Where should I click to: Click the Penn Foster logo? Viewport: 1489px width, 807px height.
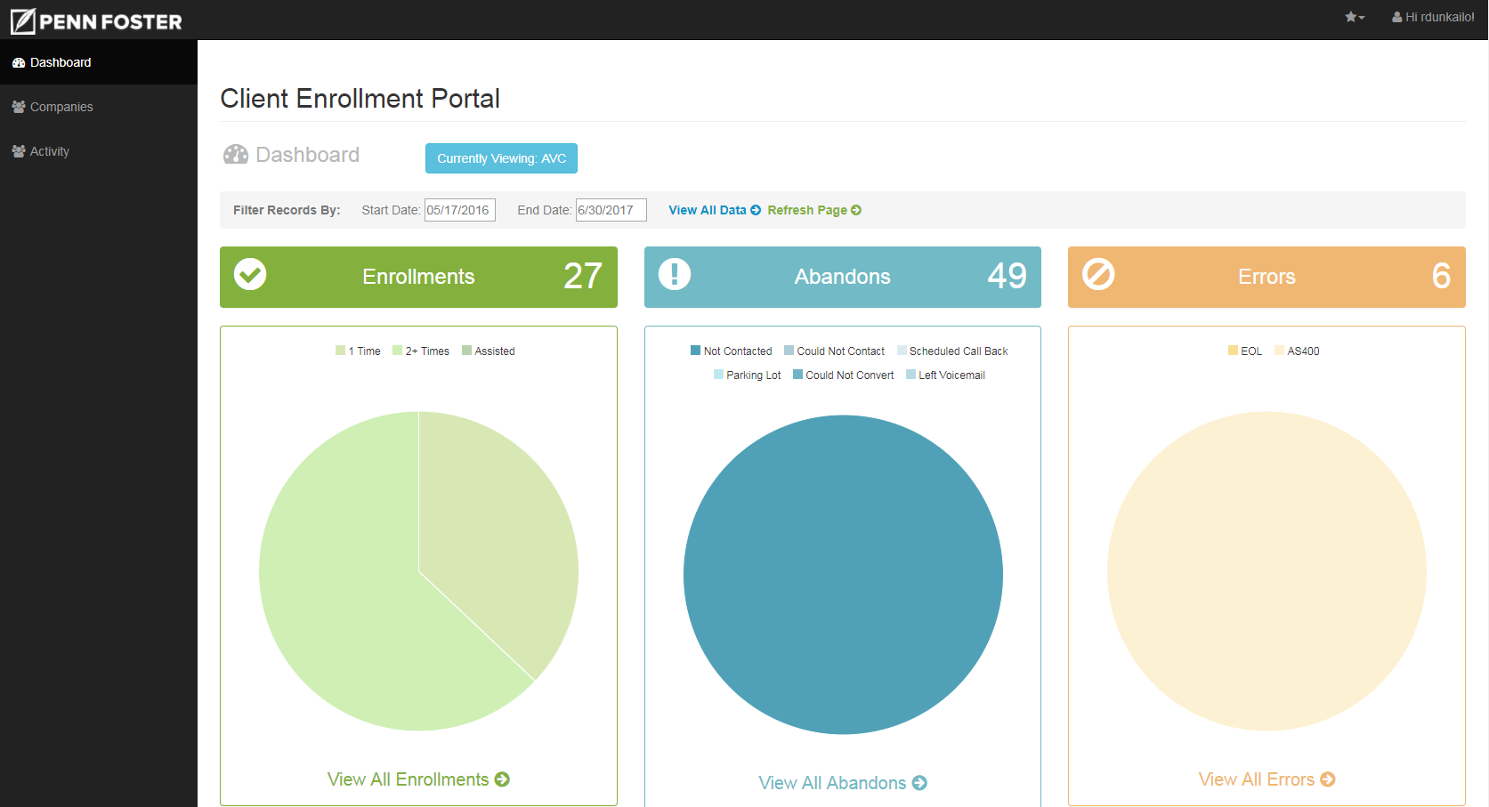pyautogui.click(x=96, y=21)
